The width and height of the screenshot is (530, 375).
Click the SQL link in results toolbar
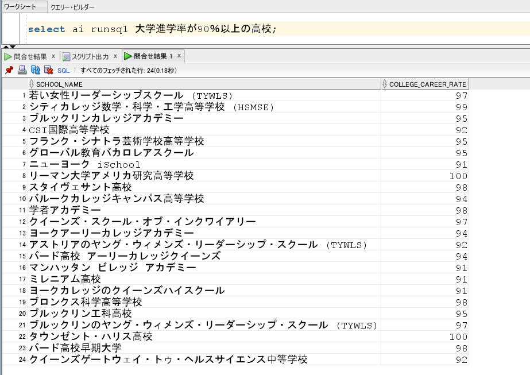click(63, 71)
